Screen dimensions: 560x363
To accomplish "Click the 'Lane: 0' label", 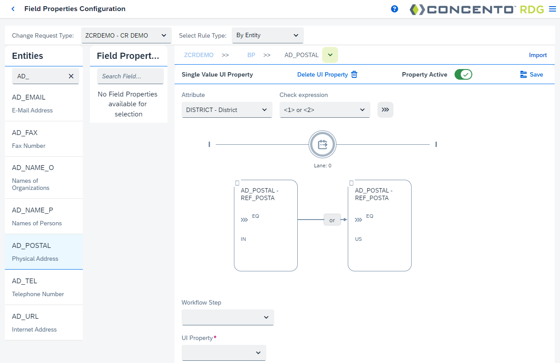I will [323, 166].
